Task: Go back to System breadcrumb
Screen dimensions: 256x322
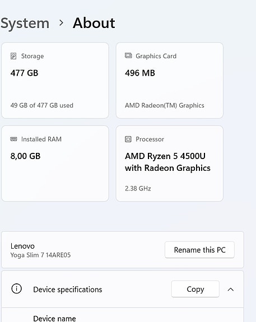Action: 25,24
